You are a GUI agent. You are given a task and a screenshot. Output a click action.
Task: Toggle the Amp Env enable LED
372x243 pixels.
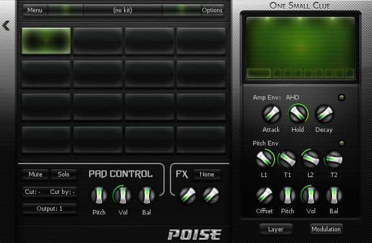(342, 98)
